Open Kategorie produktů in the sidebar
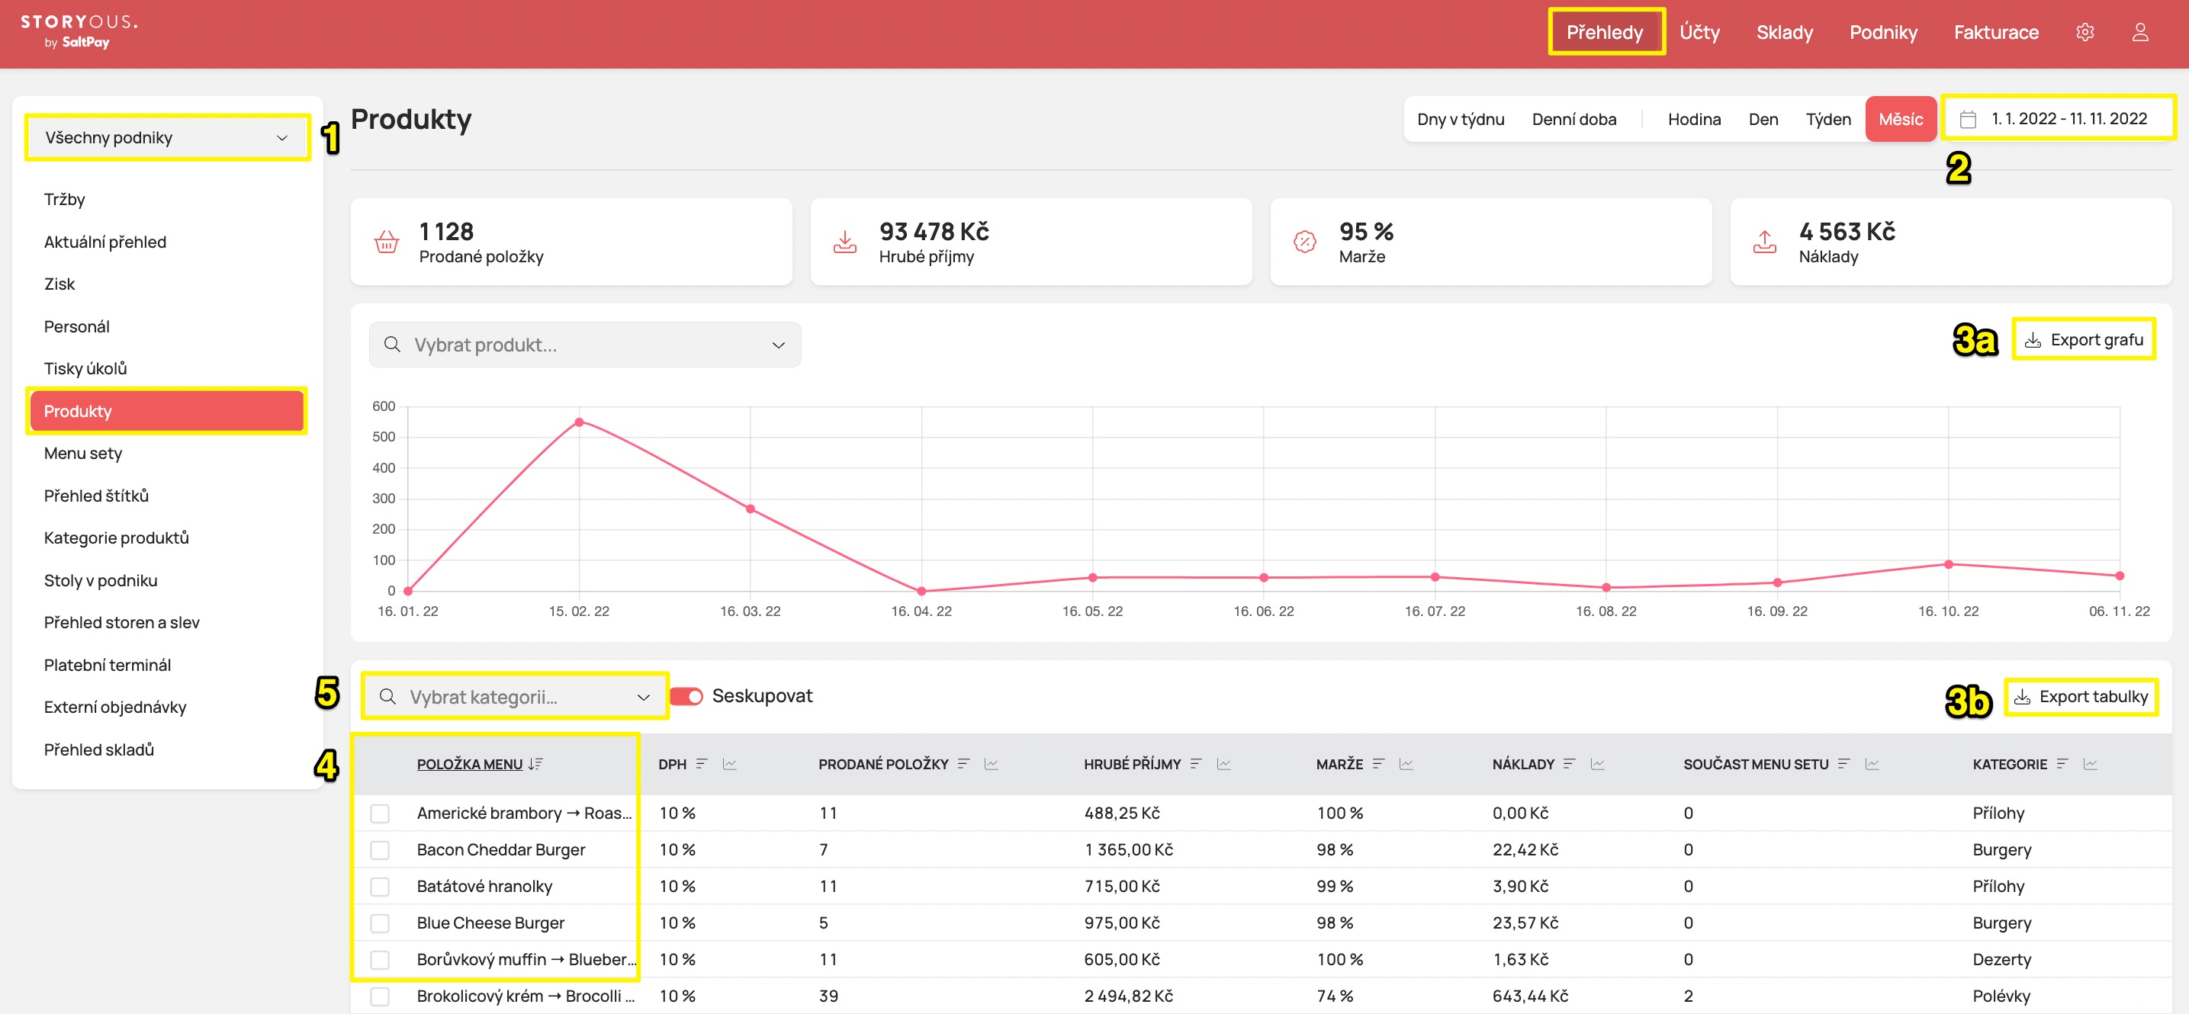The width and height of the screenshot is (2189, 1014). [x=117, y=537]
